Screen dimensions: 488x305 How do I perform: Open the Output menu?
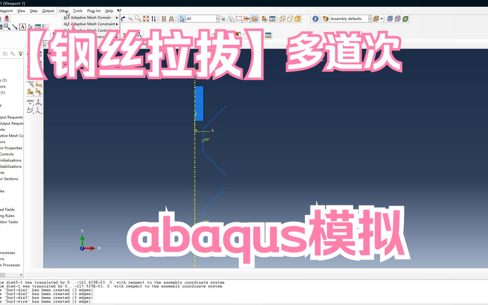(x=48, y=11)
